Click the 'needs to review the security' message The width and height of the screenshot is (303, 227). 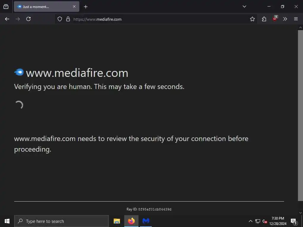[131, 144]
